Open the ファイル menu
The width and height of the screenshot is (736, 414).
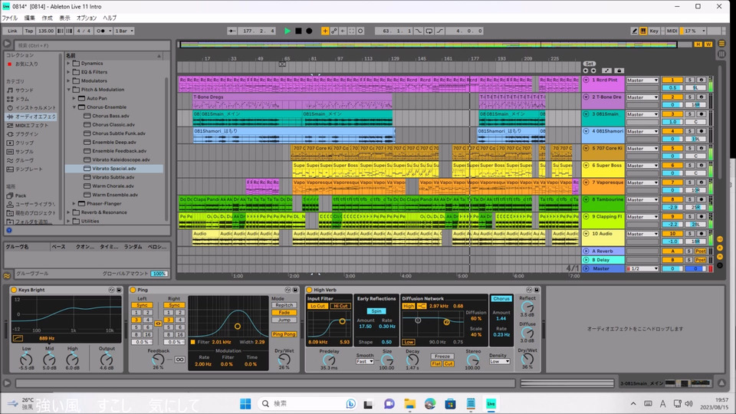tap(9, 17)
